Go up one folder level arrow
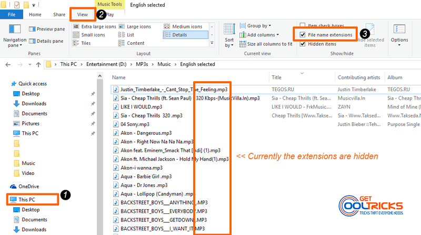Image resolution: width=421 pixels, height=235 pixels. pos(38,64)
